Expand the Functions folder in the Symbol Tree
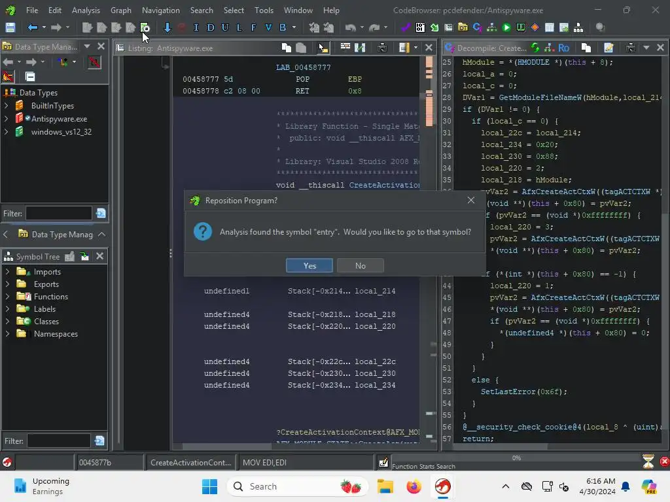The height and width of the screenshot is (502, 670). pyautogui.click(x=7, y=296)
